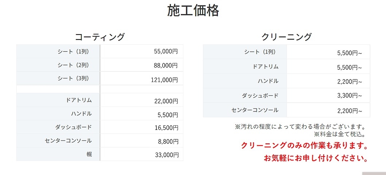Image resolution: width=386 pixels, height=175 pixels.
Task: Select the 88,000円 price cell
Action: pyautogui.click(x=166, y=65)
